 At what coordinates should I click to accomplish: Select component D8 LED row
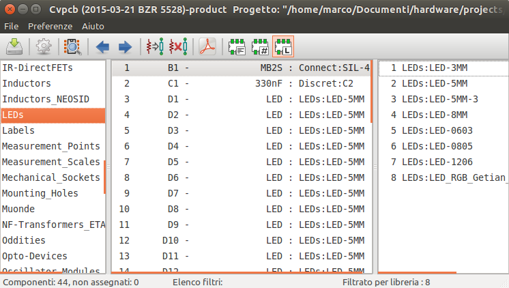(x=241, y=209)
